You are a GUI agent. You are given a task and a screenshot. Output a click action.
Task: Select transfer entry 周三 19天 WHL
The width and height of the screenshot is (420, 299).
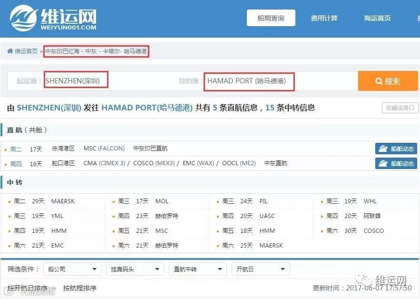pos(352,201)
